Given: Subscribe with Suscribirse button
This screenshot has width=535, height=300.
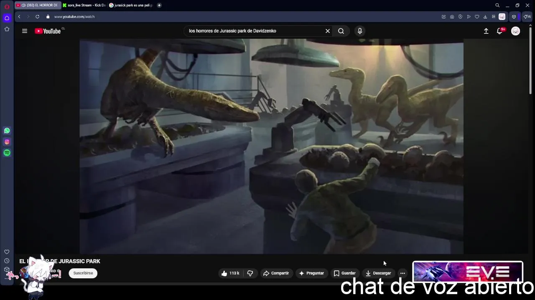Looking at the screenshot, I should [83, 273].
